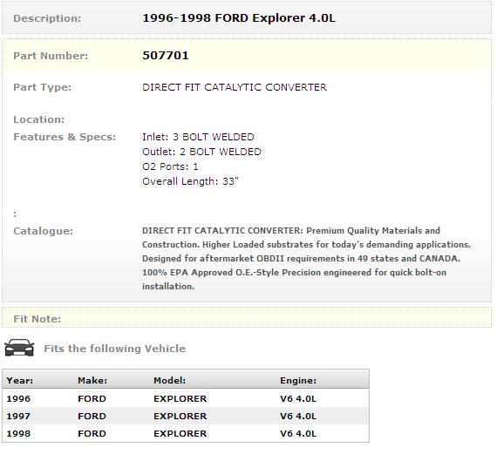Click the Catalogue description paragraph
The image size is (497, 468).
(306, 258)
